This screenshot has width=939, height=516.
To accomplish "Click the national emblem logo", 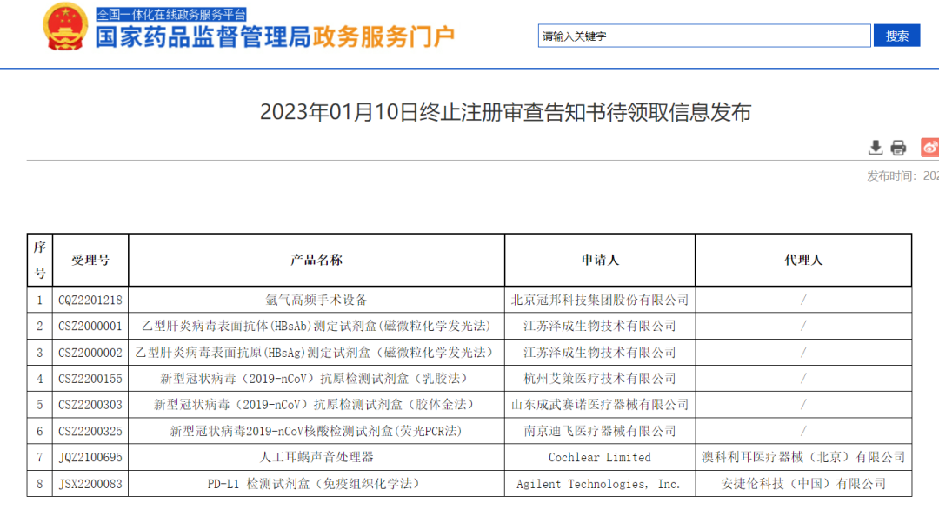I will [x=65, y=26].
